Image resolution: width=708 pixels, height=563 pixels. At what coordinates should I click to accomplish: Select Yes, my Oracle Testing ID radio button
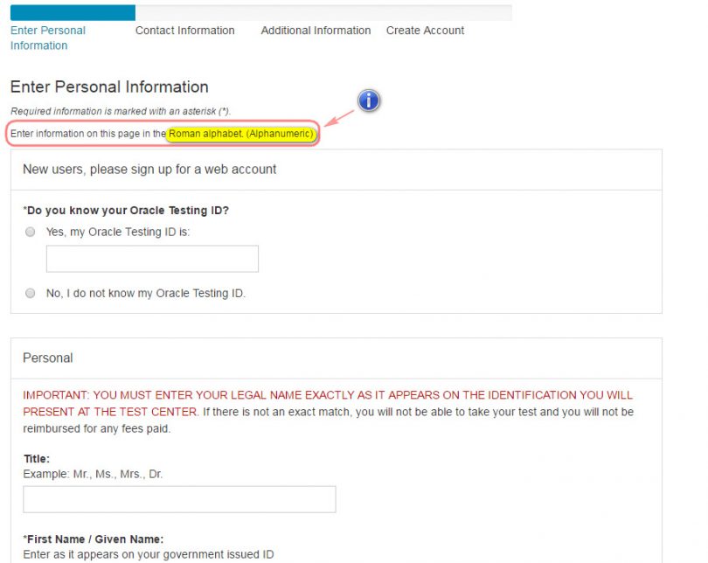coord(31,233)
